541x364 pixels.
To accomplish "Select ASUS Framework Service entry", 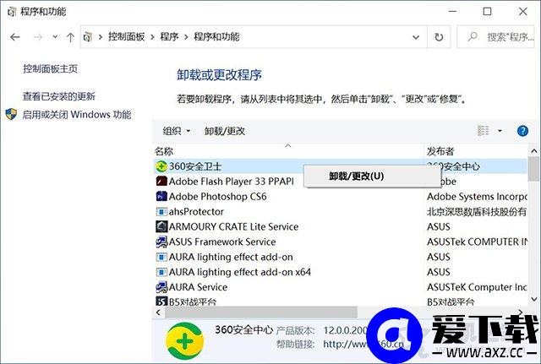I will 222,242.
